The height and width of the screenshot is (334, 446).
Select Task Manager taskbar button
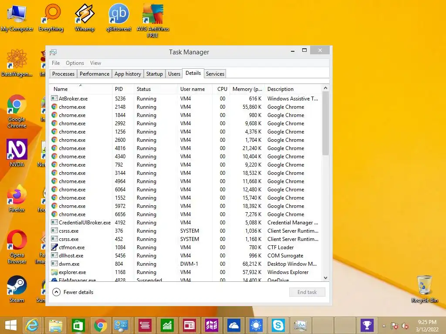coord(301,325)
